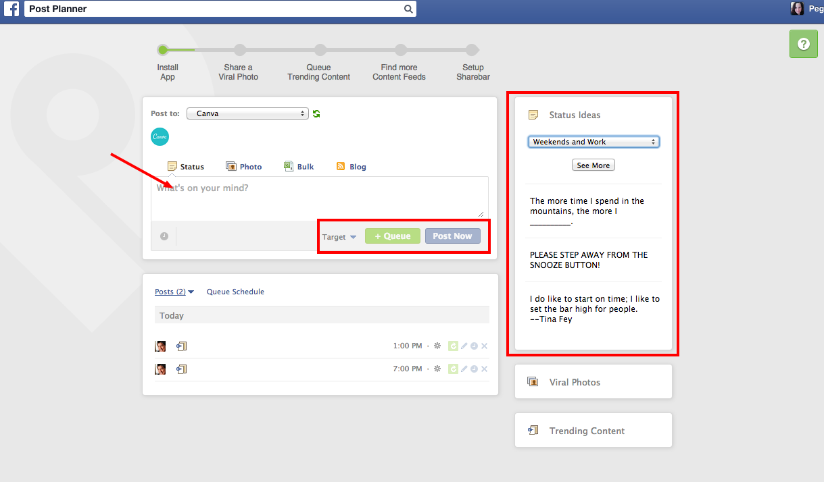Image resolution: width=824 pixels, height=482 pixels.
Task: Click the Share a Viral Photo step marker
Action: [239, 50]
